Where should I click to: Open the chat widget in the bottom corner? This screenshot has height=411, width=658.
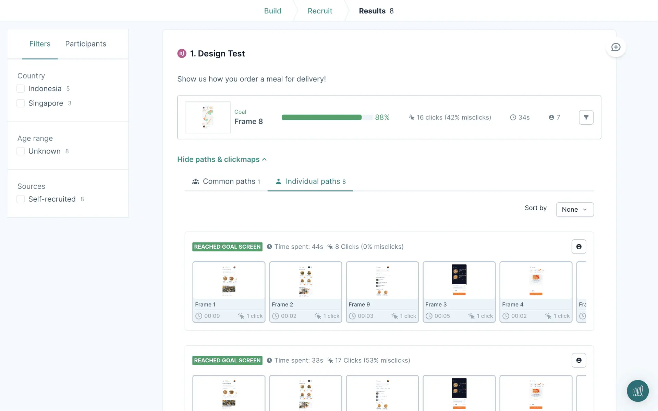click(x=637, y=391)
